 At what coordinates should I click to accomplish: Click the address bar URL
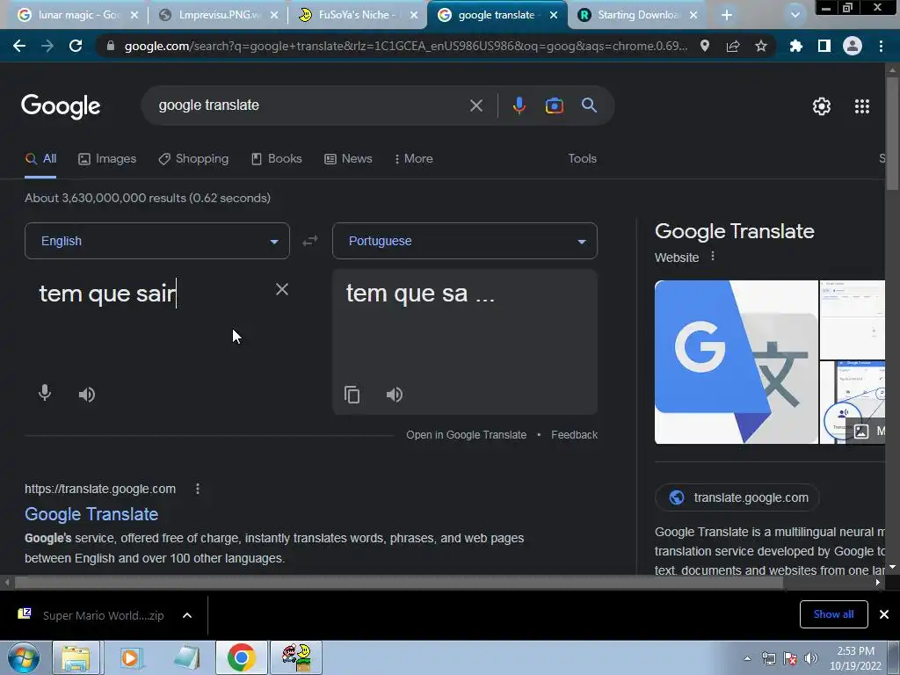(406, 46)
